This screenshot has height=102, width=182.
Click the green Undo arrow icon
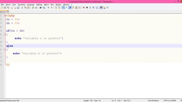coord(33,8)
